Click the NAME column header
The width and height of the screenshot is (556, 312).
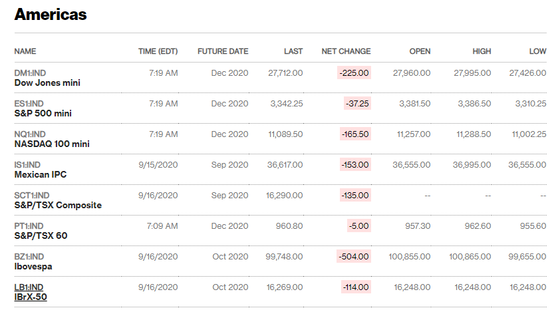[x=25, y=51]
